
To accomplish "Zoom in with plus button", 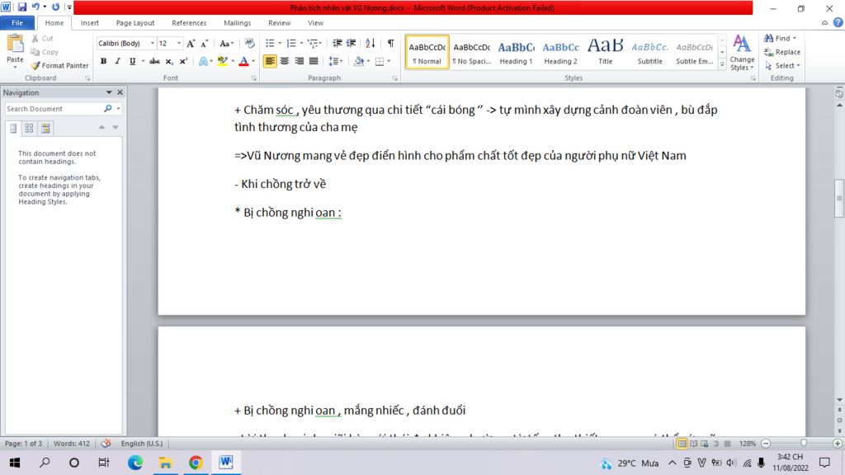I will pos(837,443).
